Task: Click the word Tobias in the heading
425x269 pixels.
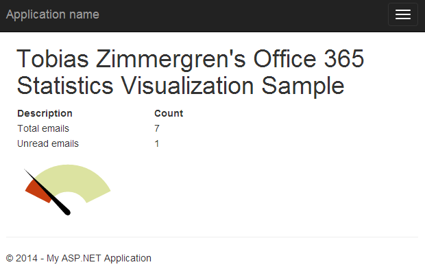Action: pos(53,58)
